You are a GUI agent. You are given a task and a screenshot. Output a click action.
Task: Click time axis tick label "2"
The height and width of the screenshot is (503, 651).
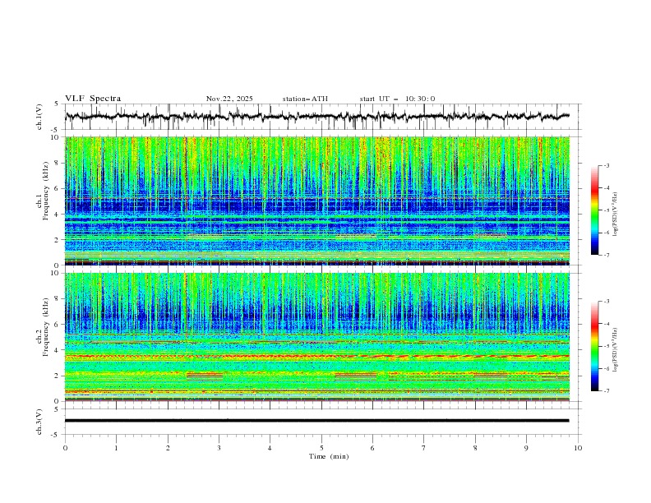pyautogui.click(x=168, y=448)
